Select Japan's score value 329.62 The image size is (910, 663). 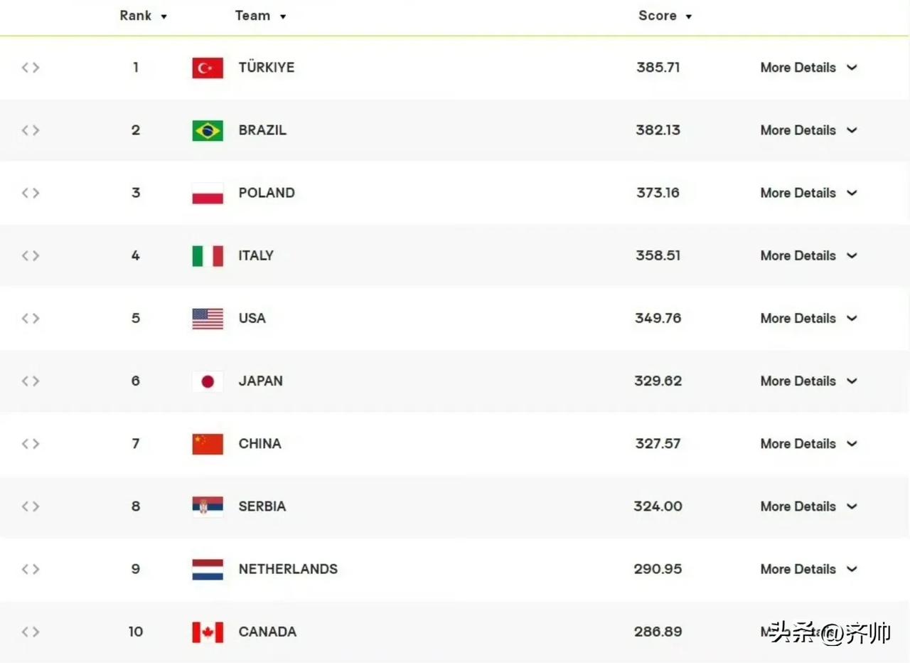point(658,381)
